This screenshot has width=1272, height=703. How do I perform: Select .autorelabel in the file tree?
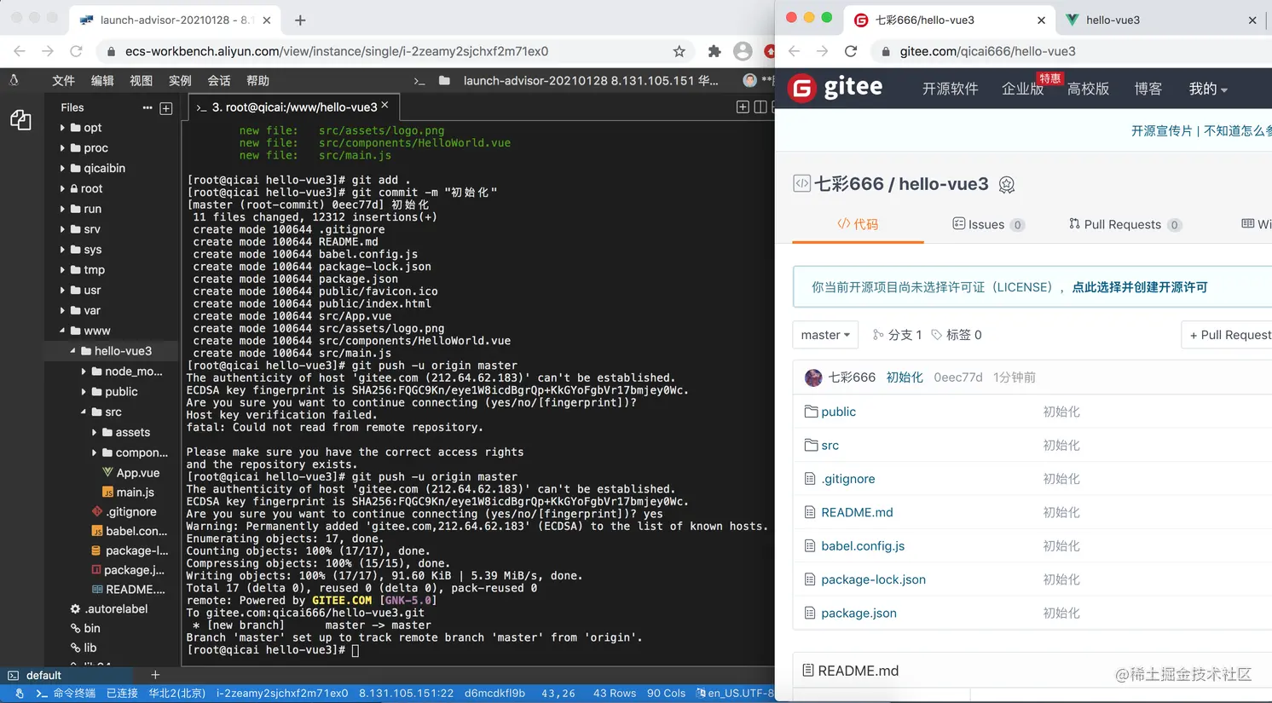[x=116, y=609]
